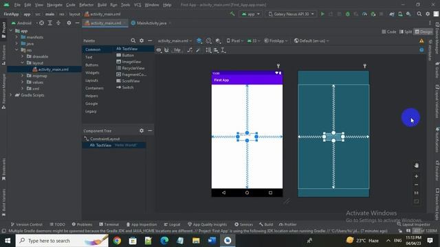Minimize the Palette panel
Screen dimensions: 440x247
(x=150, y=40)
